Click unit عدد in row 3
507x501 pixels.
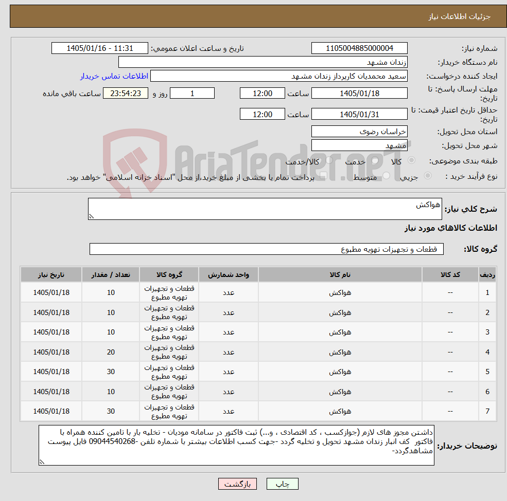pos(229,332)
